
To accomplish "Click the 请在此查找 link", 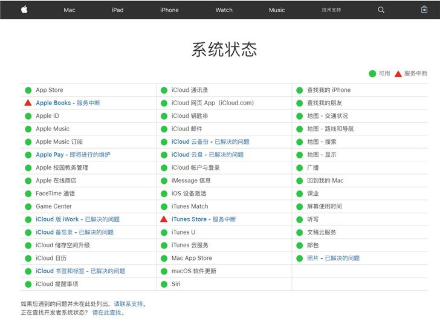I will (106, 313).
